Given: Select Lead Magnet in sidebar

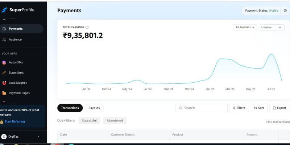Looking at the screenshot, I should (17, 83).
